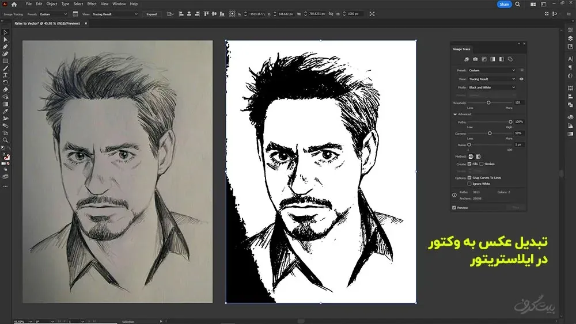Click Auto-Color preset icon in Image Trace
The height and width of the screenshot is (324, 576).
(467, 59)
